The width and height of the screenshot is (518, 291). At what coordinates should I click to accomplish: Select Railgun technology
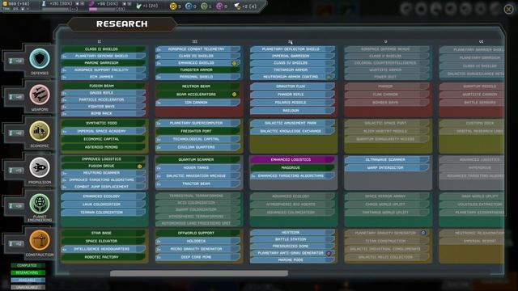(292, 111)
